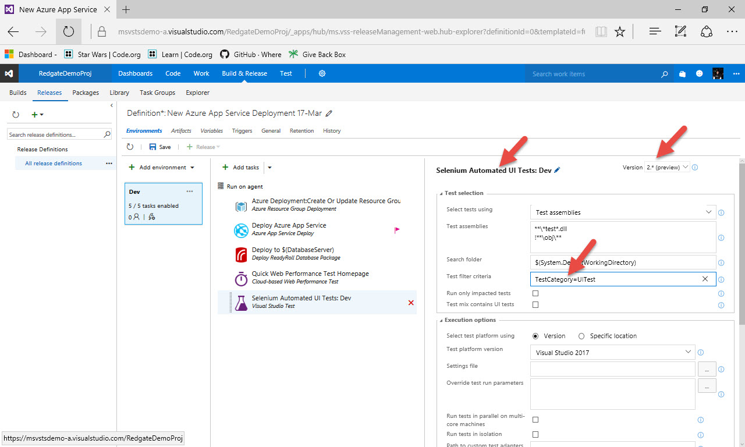The height and width of the screenshot is (447, 745).
Task: Open the Artifacts tab
Action: [181, 131]
